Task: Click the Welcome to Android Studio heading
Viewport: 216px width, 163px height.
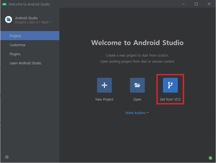Action: point(137,43)
